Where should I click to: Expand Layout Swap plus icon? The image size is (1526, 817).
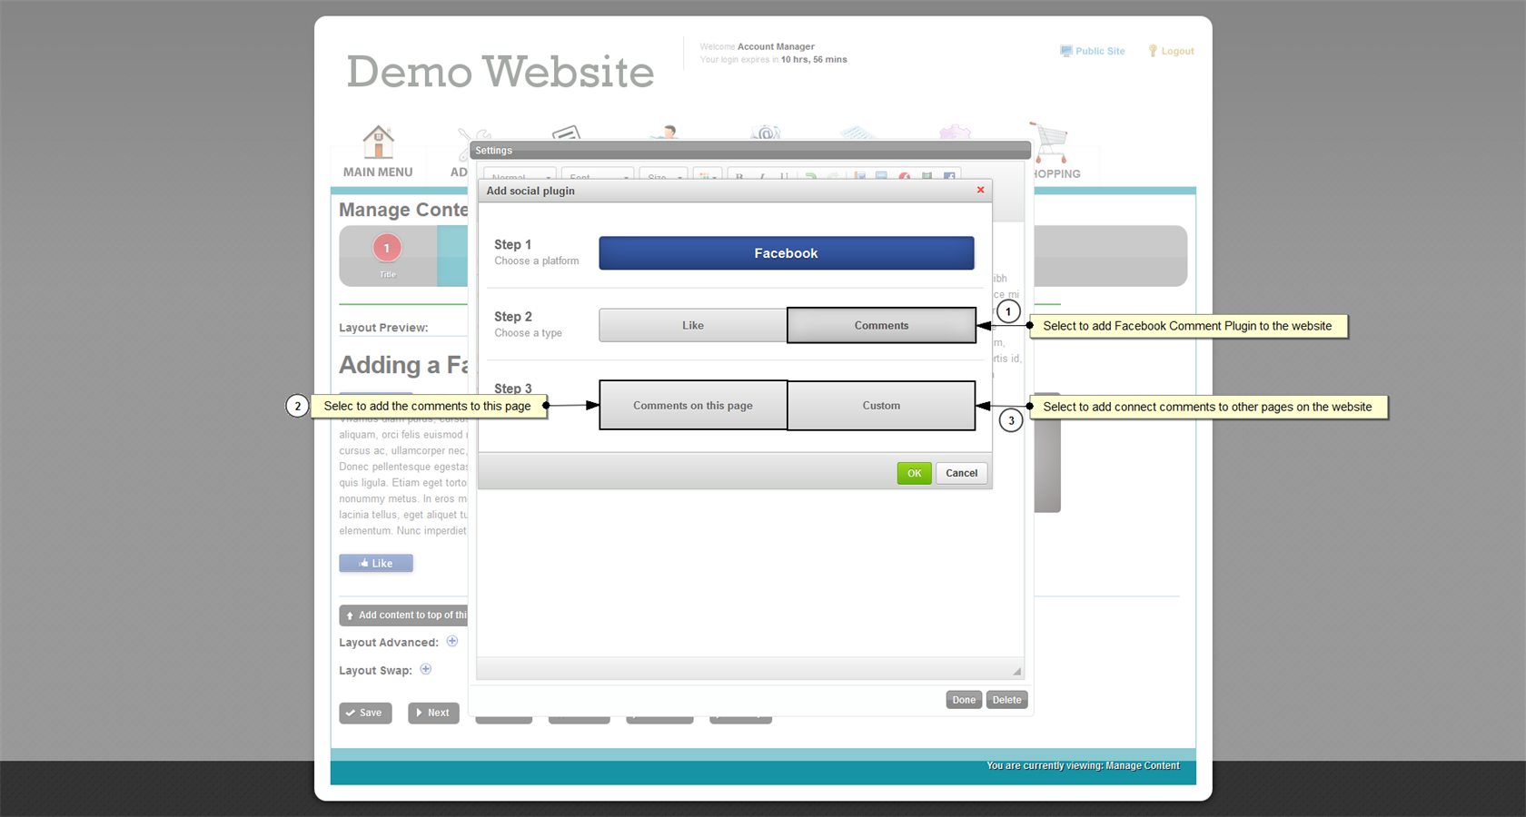pos(426,669)
